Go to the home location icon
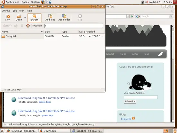 pyautogui.click(x=28, y=26)
